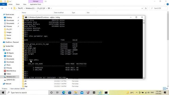Viewport: 169px width, 95px height.
Task: Switch to the Home ribbon tab
Action: click(11, 4)
